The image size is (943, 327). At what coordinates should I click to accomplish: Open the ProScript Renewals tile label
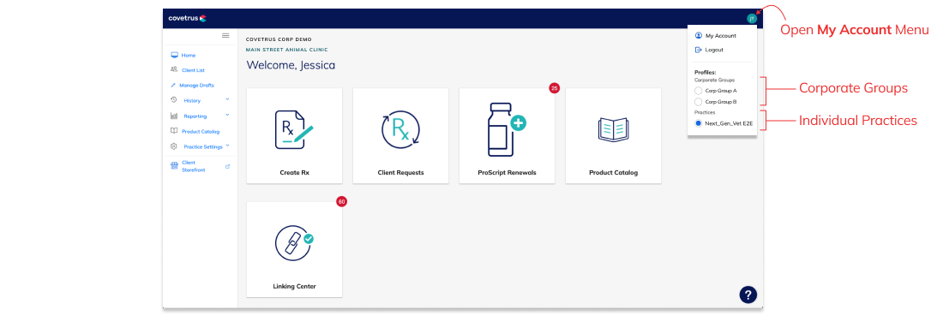click(x=507, y=172)
